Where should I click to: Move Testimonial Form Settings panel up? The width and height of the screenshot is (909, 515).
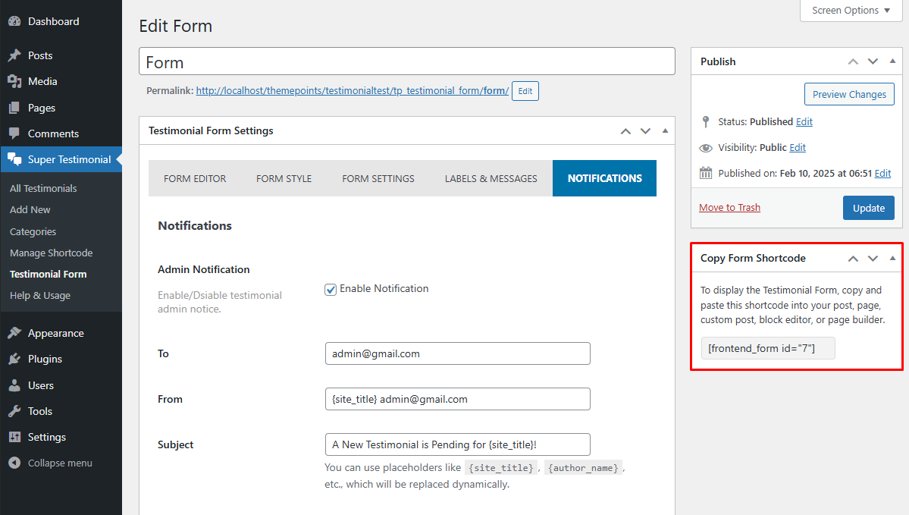click(x=625, y=131)
